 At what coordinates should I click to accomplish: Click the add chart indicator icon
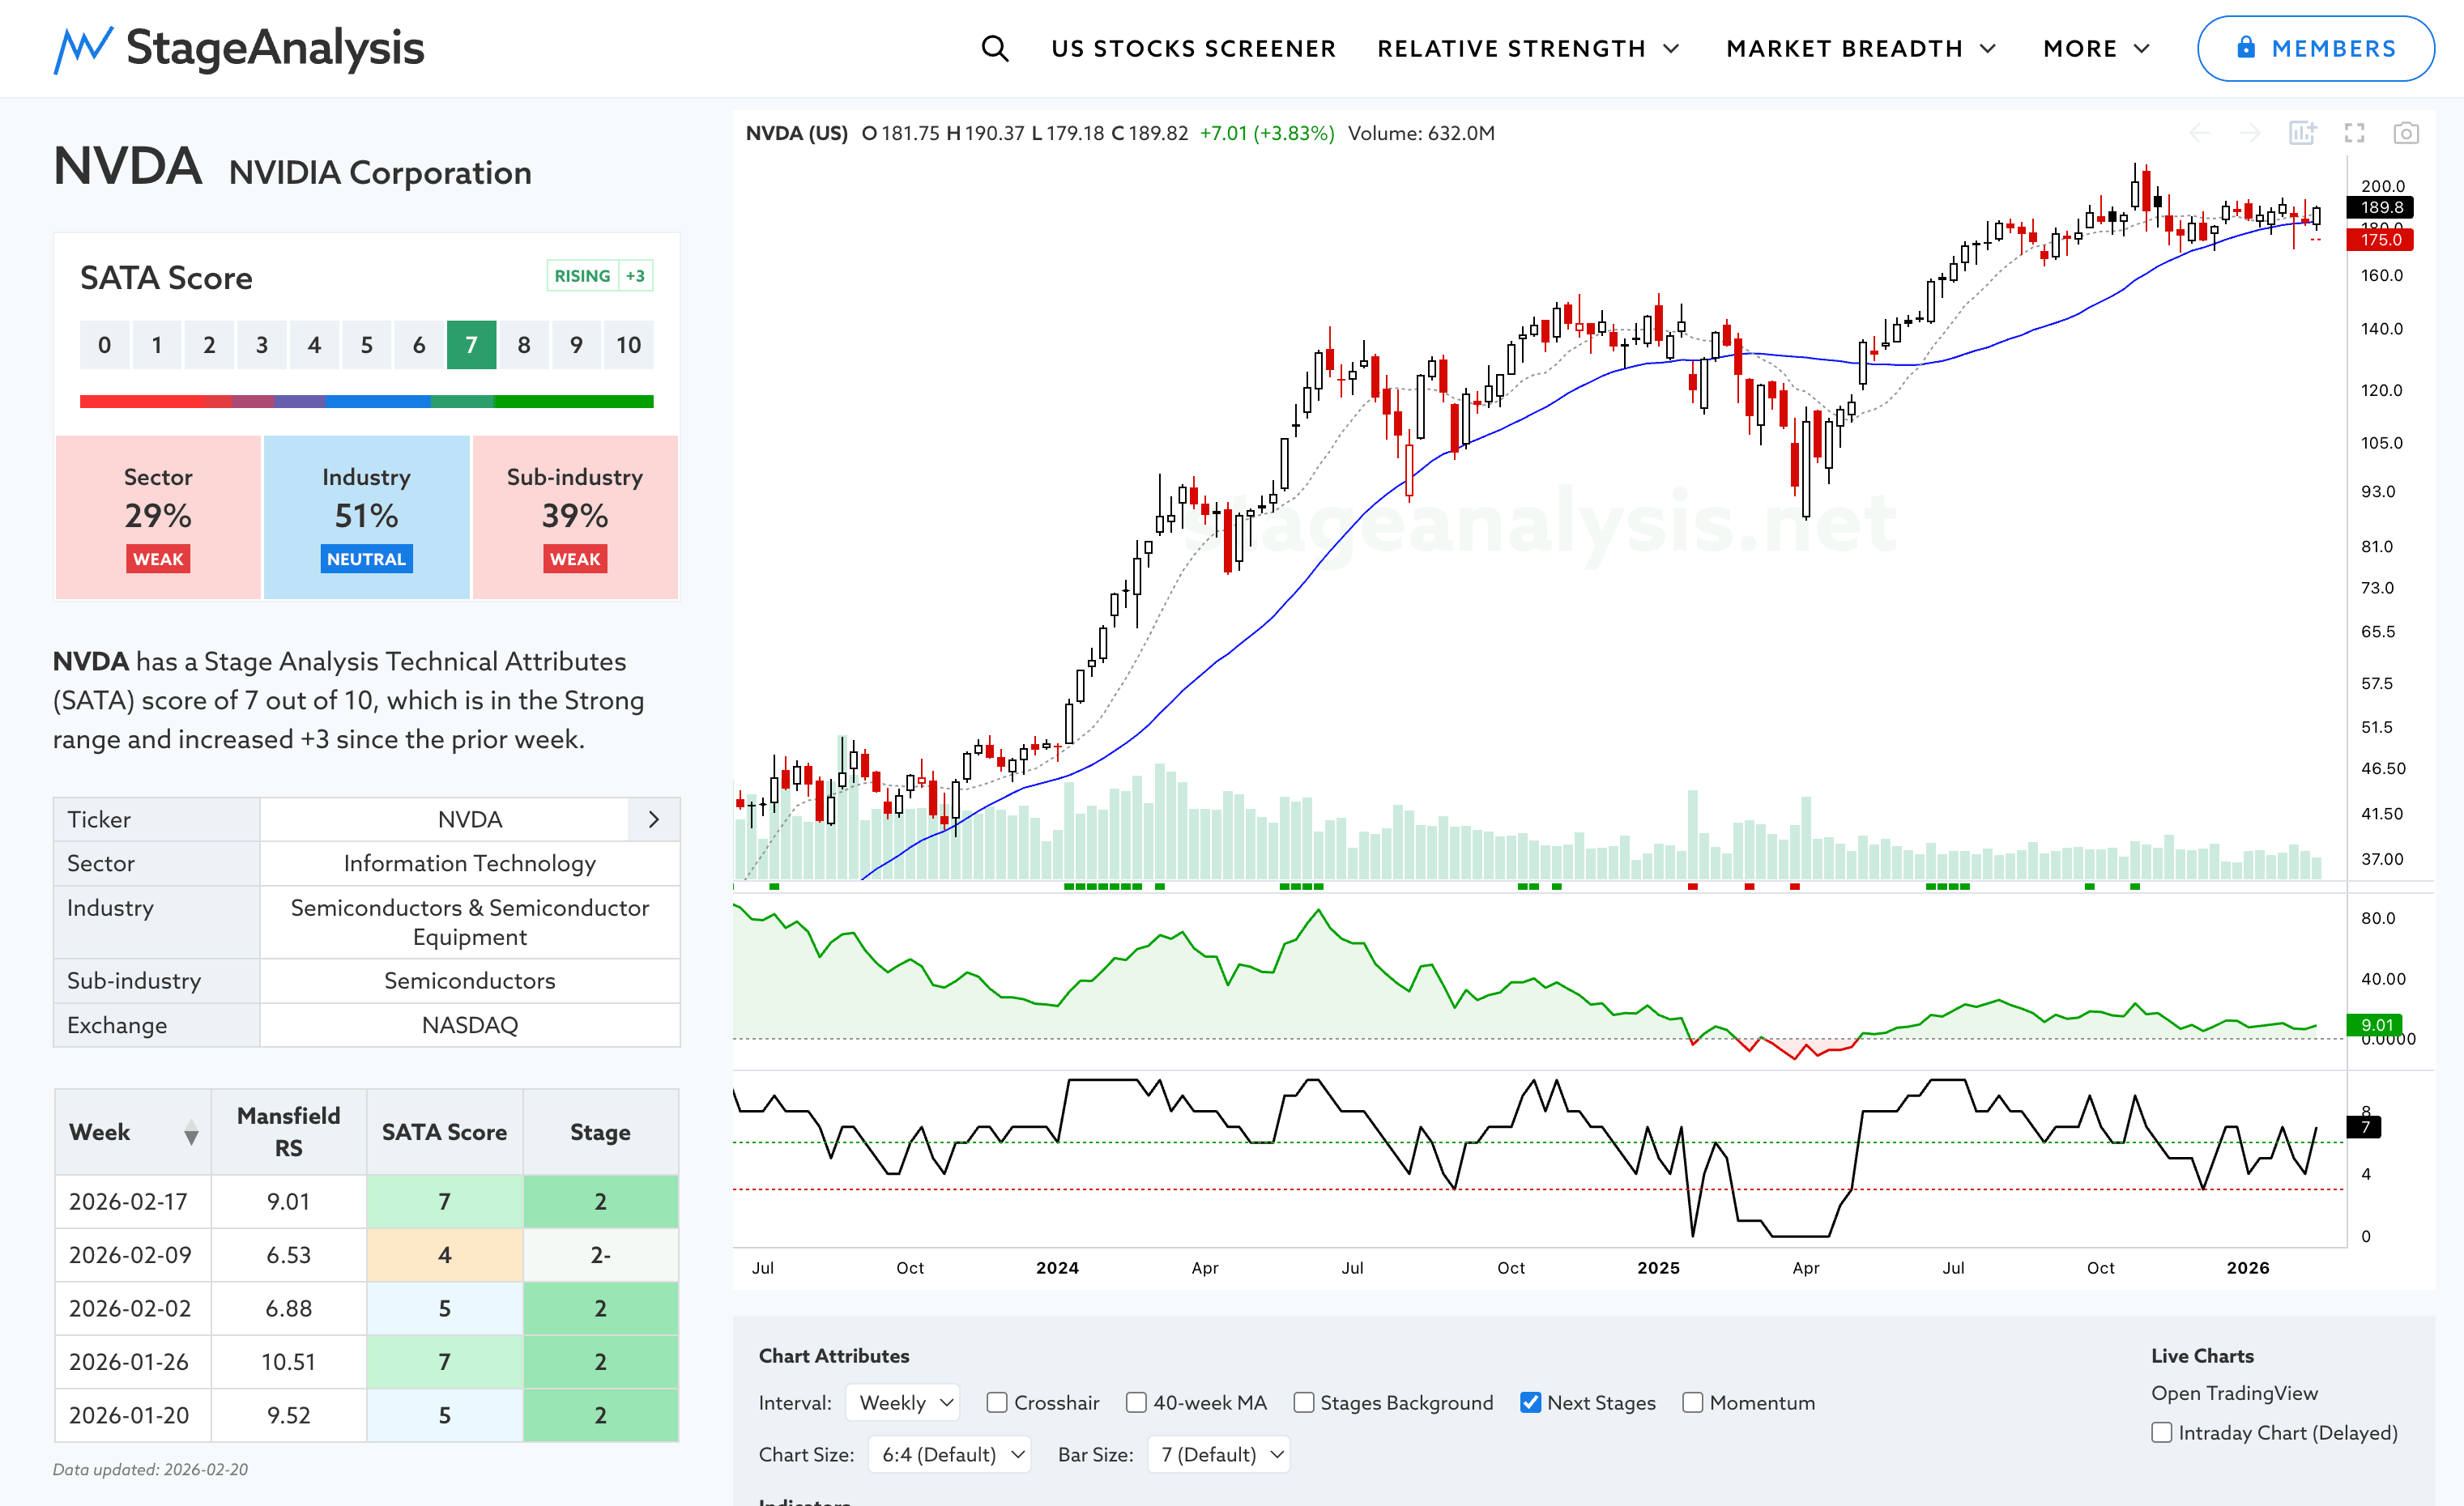click(2302, 133)
